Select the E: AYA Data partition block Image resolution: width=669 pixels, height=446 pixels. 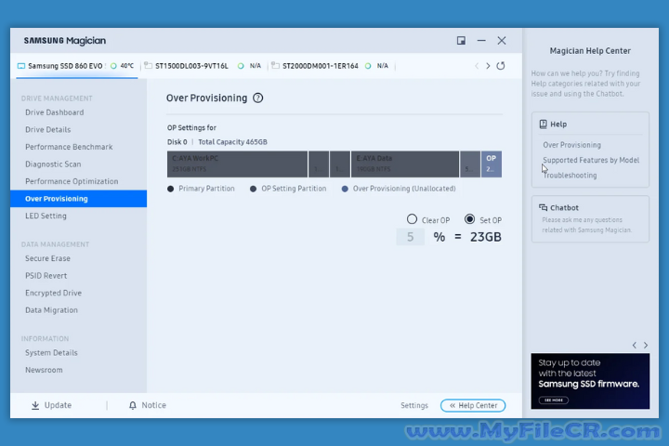tap(405, 164)
